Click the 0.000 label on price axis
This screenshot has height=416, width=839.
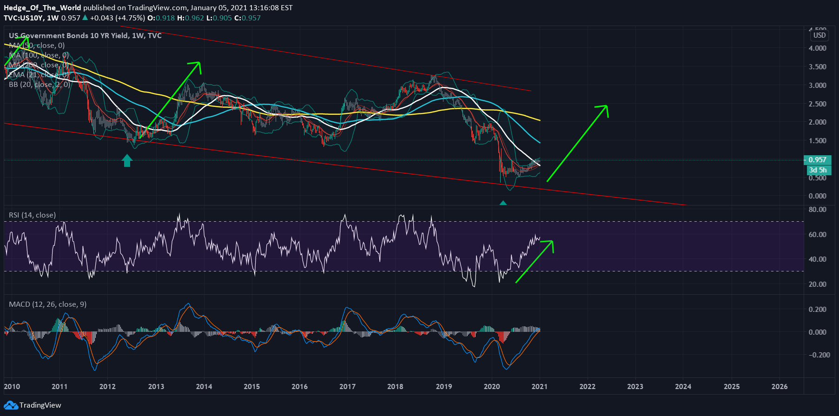click(x=818, y=196)
